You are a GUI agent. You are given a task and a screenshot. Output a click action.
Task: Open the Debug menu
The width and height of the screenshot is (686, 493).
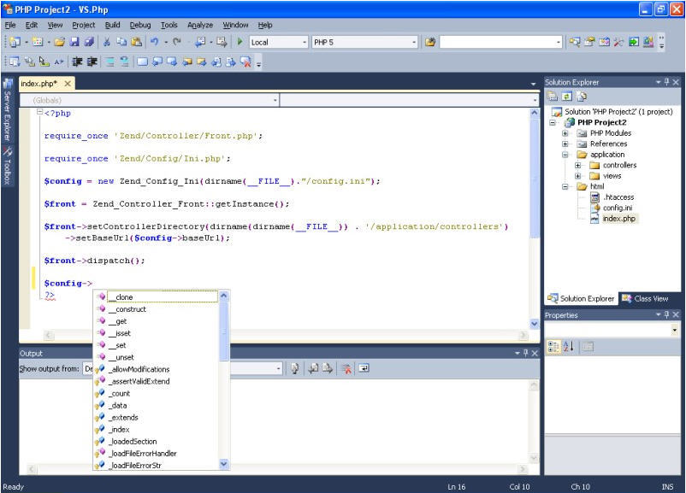click(140, 25)
